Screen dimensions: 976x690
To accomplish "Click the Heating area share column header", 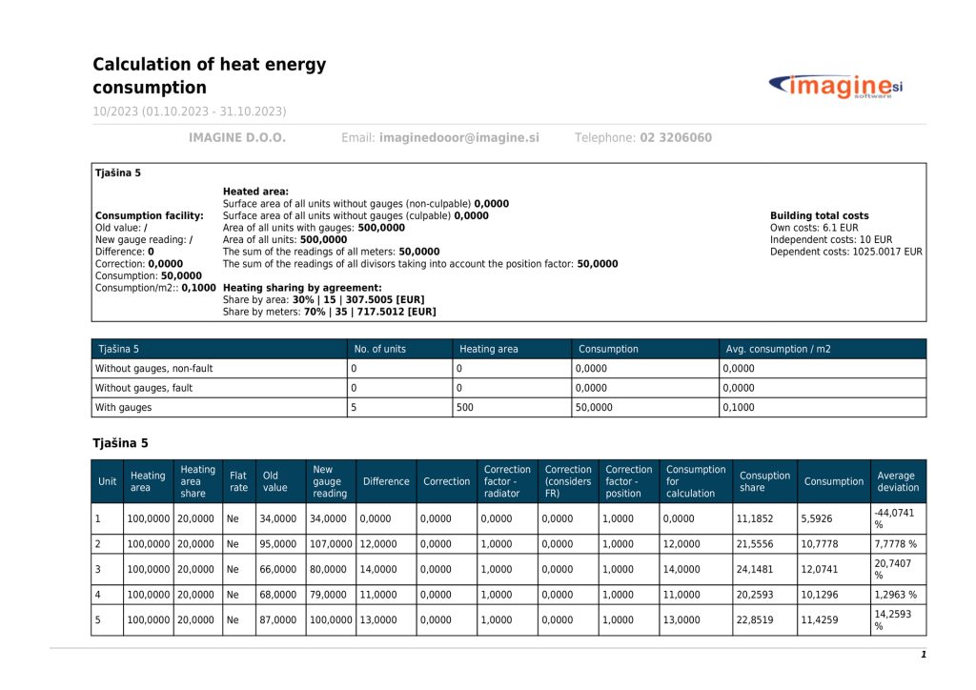I will click(197, 481).
